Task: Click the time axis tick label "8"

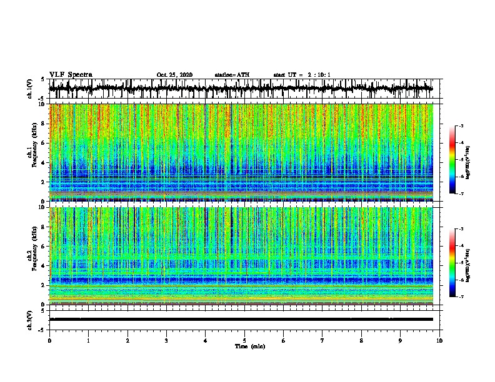Action: pos(361,341)
